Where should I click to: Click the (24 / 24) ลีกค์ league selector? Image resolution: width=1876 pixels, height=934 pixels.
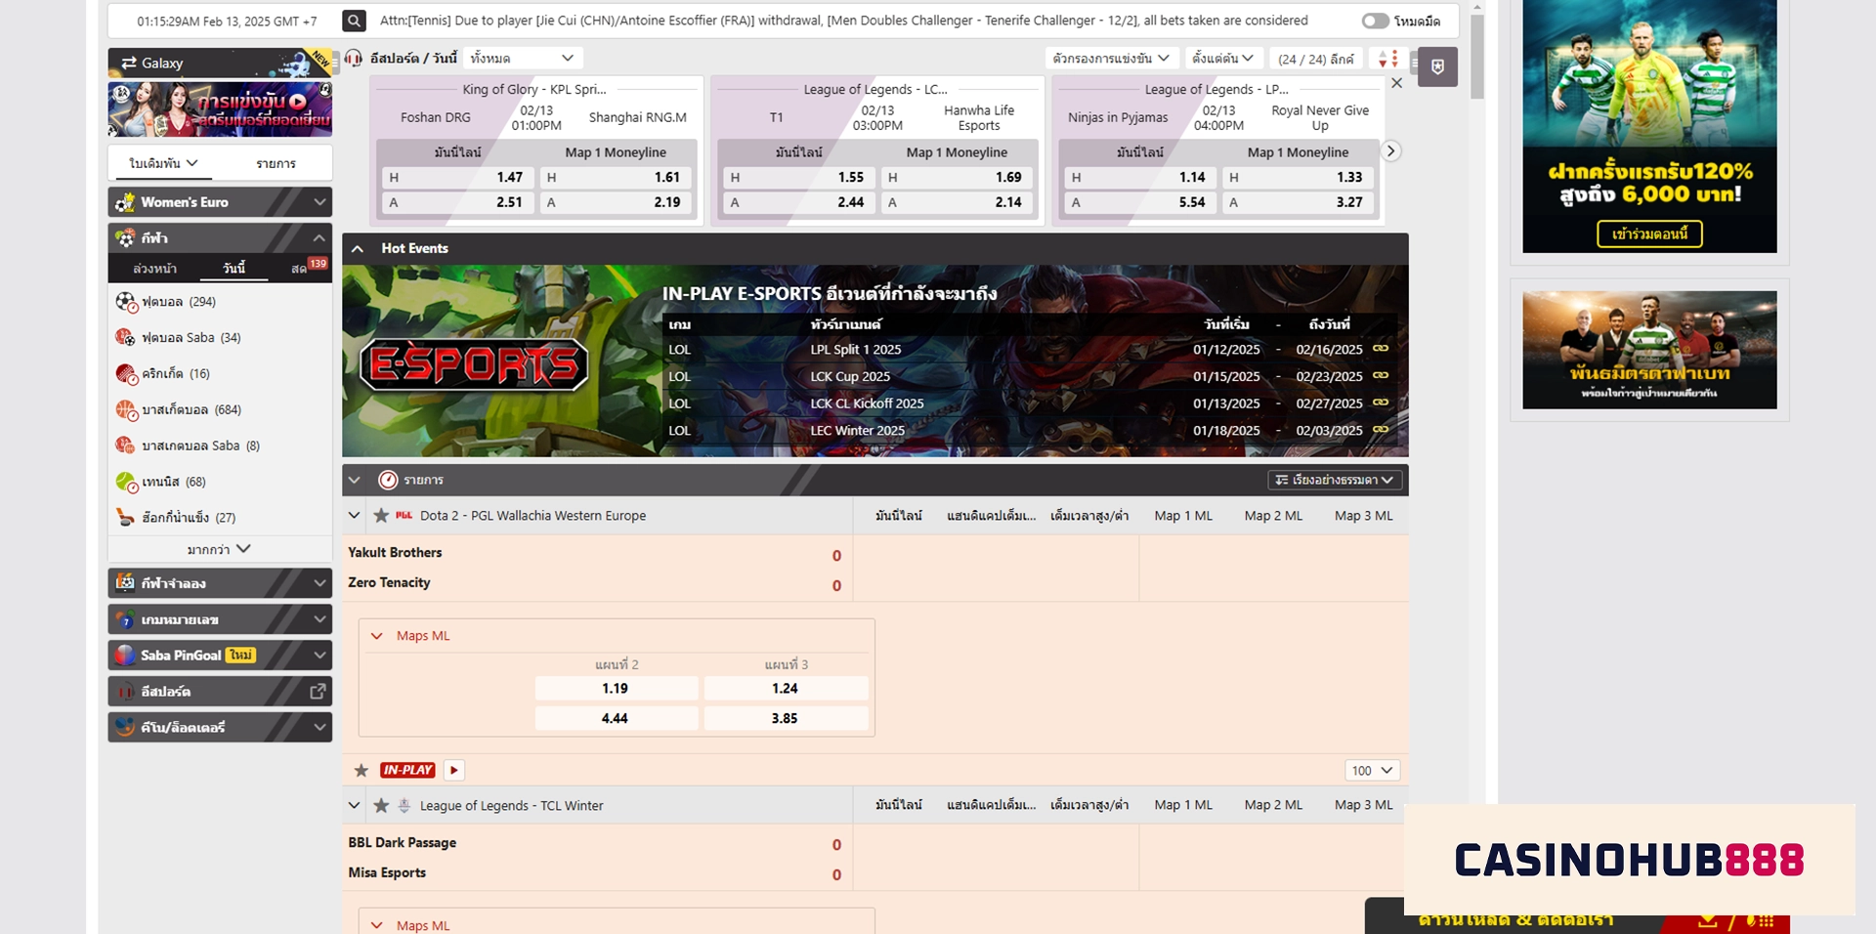1316,59
